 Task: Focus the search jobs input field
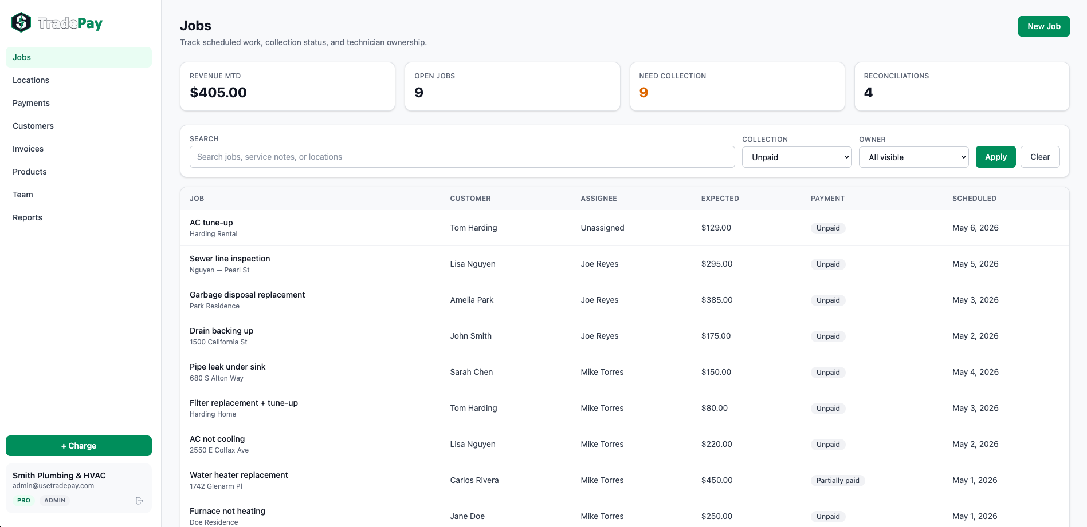(462, 157)
